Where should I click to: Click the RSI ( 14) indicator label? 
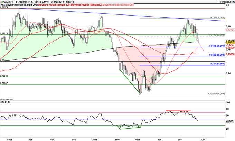(5, 102)
